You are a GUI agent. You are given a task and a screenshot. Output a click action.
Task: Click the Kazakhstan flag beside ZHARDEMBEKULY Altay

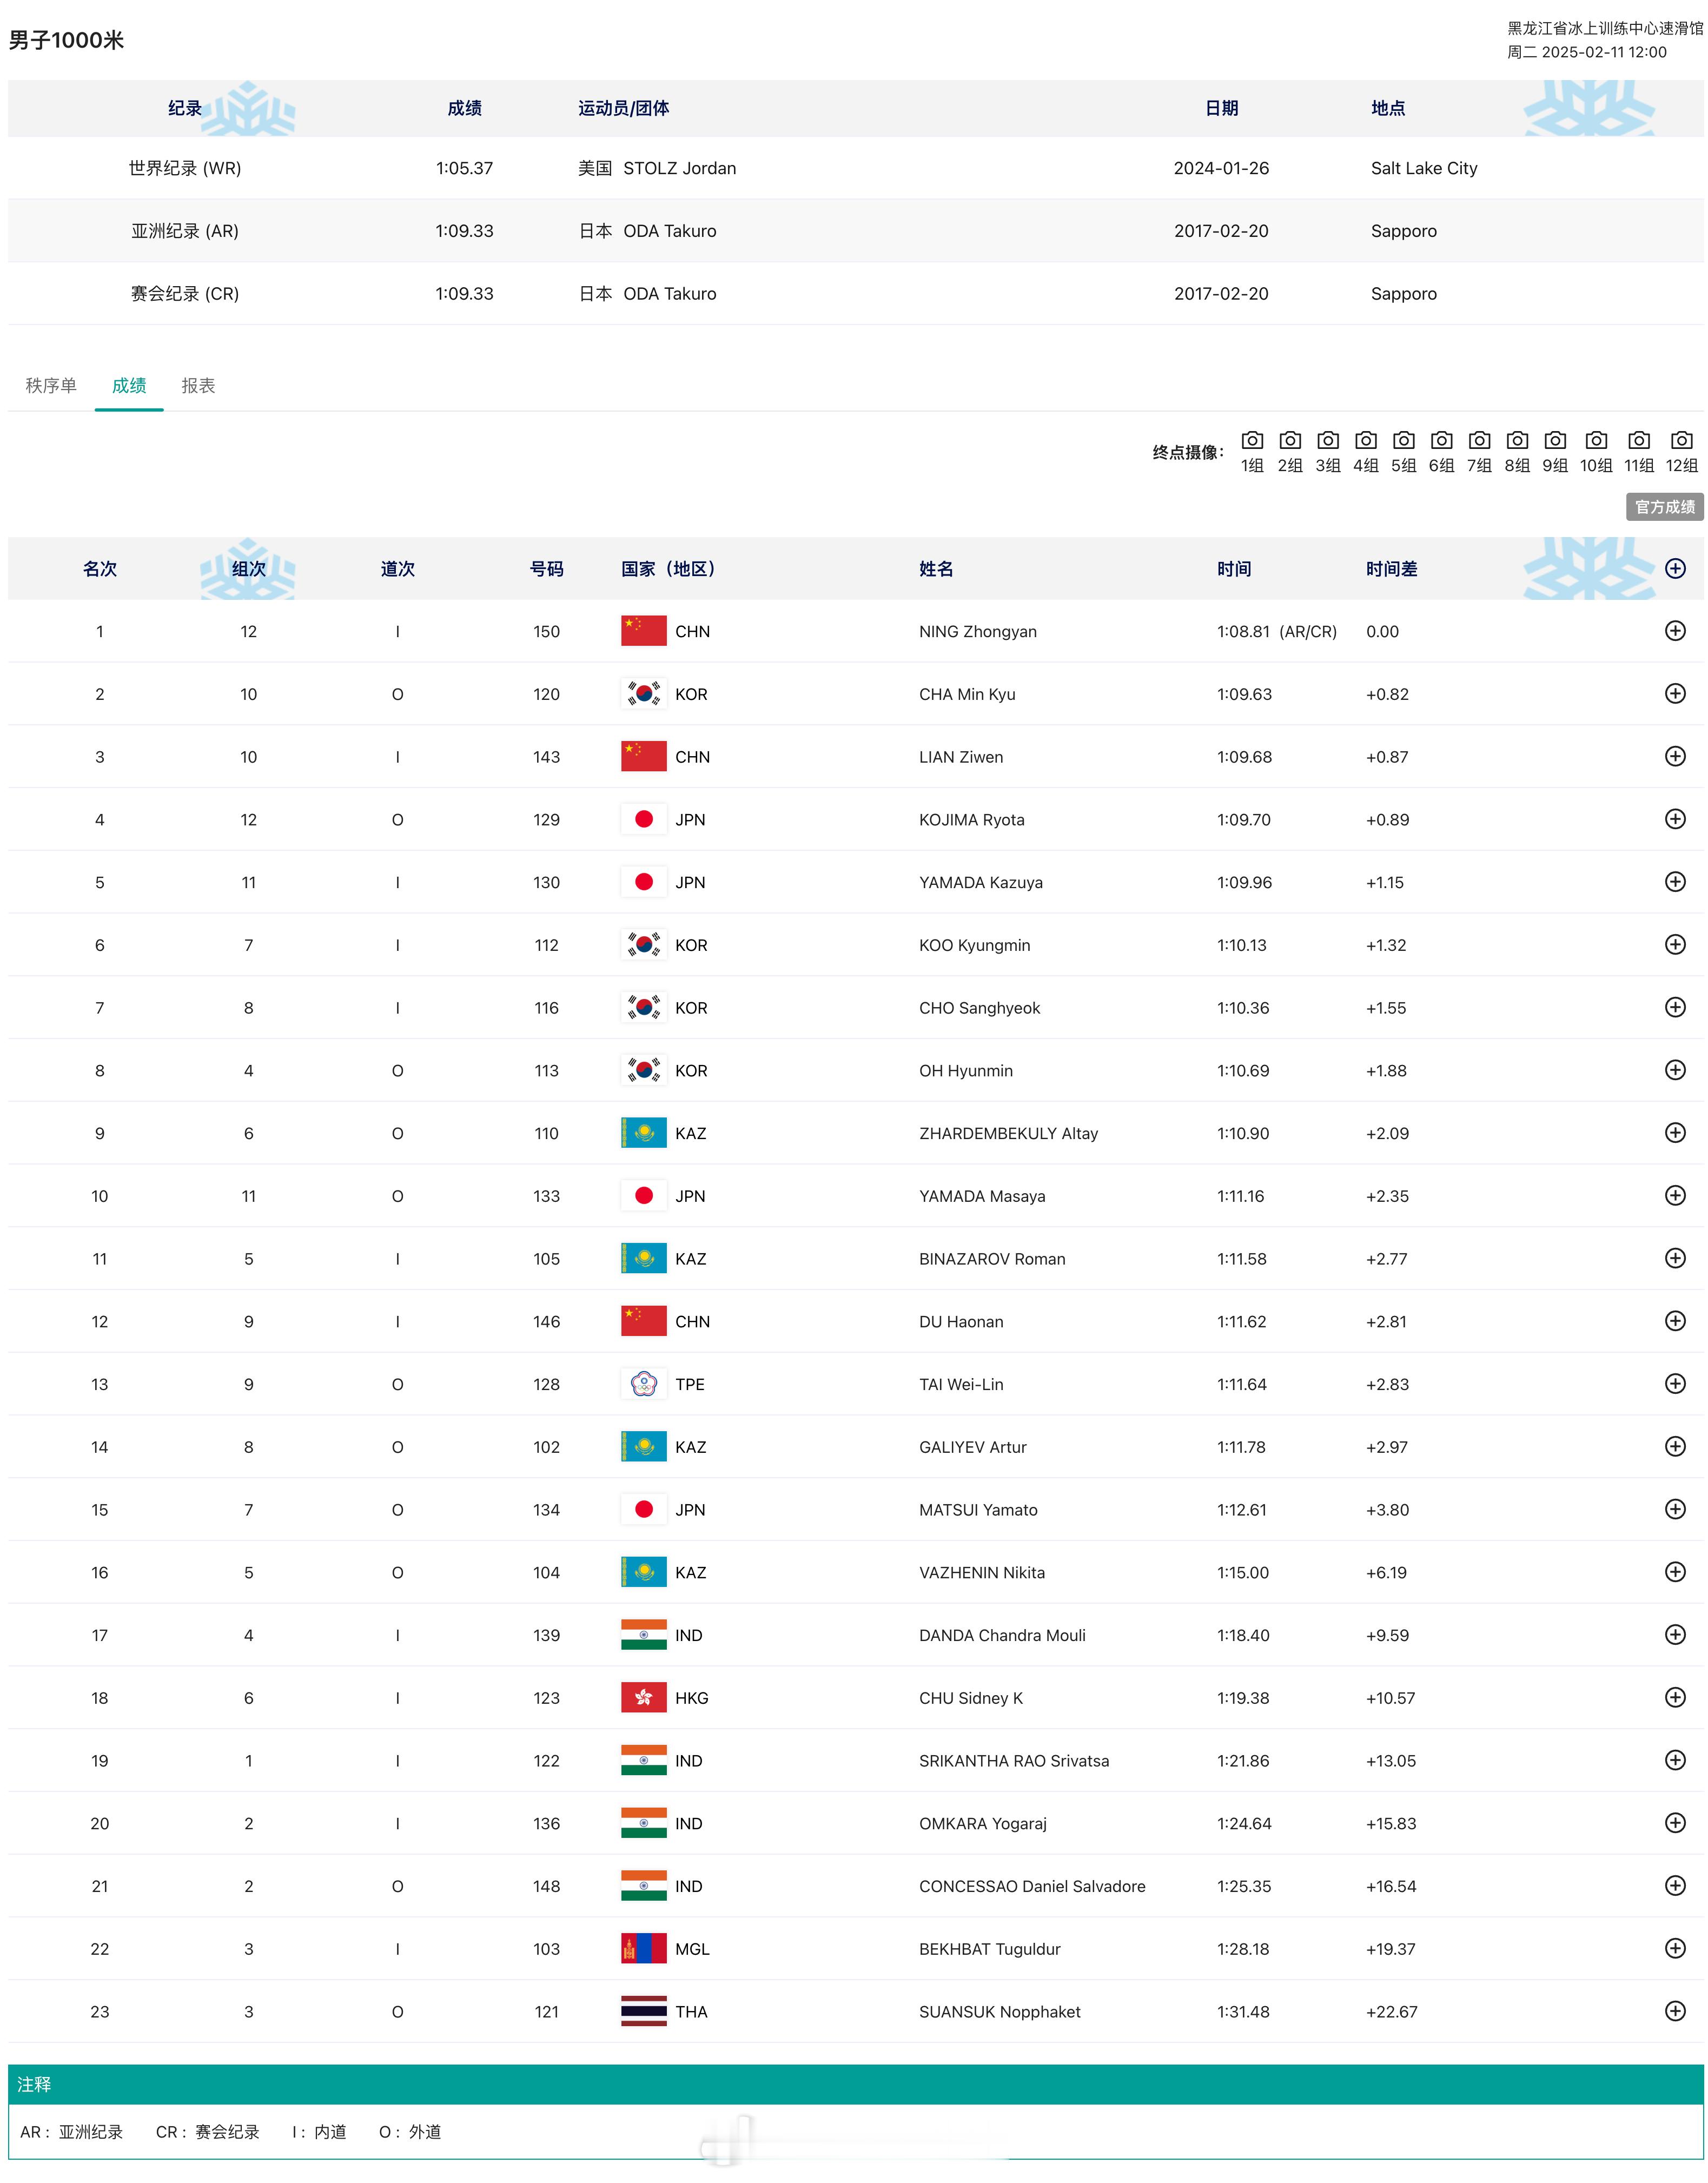644,1133
